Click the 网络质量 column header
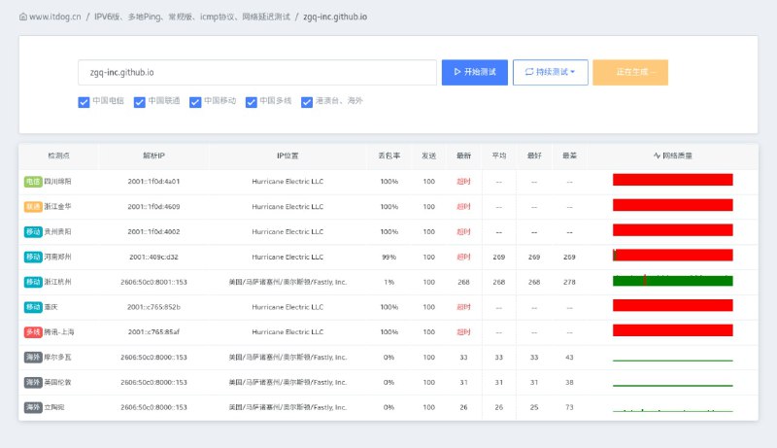Viewport: 777px width, 448px height. (672, 155)
